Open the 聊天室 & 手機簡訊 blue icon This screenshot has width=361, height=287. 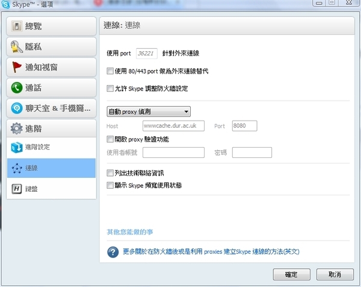pyautogui.click(x=17, y=108)
